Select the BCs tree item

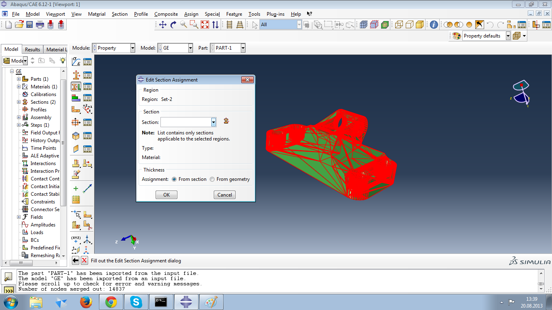[35, 240]
